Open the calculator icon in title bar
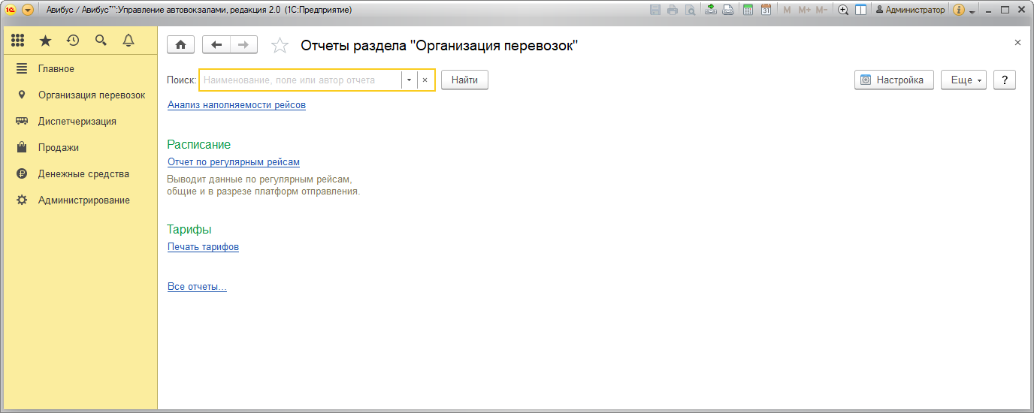Screen dimensions: 1034x413 tap(748, 10)
